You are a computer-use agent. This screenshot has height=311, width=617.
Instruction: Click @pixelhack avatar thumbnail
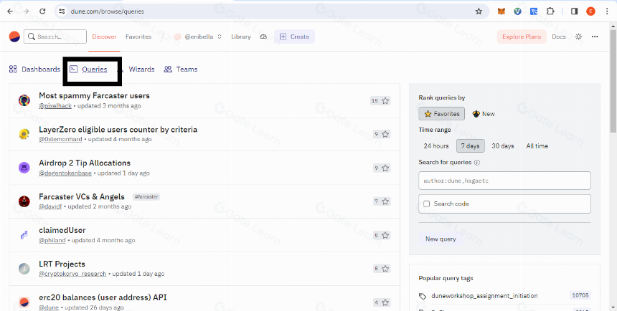coord(24,100)
